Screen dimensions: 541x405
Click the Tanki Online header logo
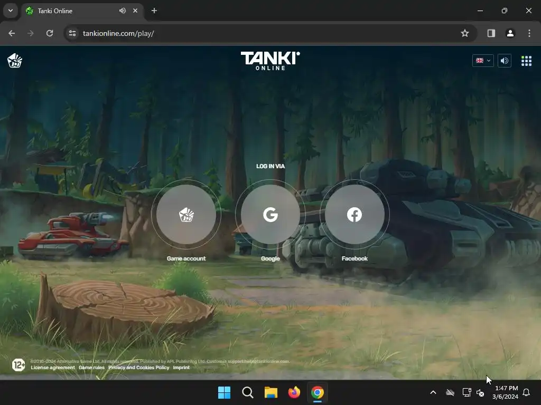(270, 61)
